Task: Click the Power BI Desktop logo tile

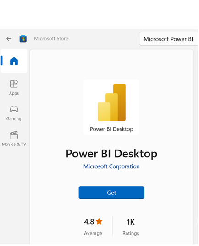Action: tap(111, 107)
